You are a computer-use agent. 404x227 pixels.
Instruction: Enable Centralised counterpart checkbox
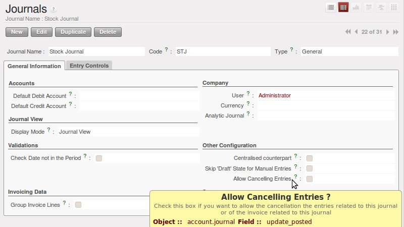(310, 158)
